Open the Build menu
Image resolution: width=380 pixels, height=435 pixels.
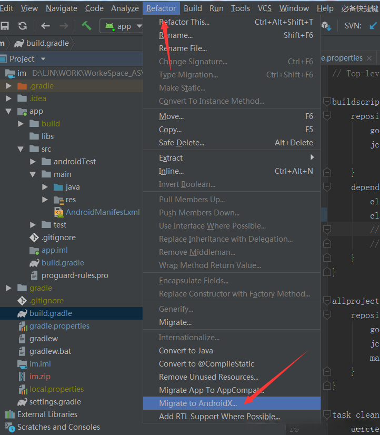tap(193, 8)
